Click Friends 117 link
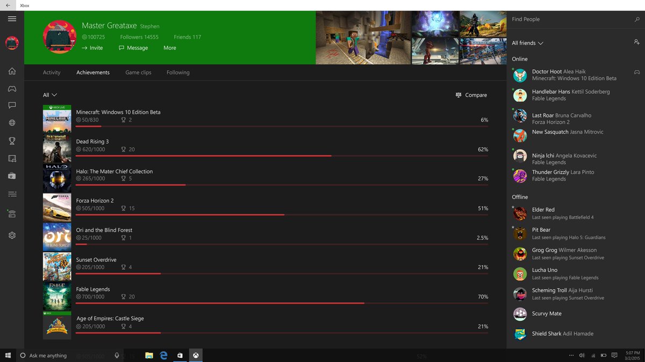Image resolution: width=645 pixels, height=362 pixels. (188, 37)
